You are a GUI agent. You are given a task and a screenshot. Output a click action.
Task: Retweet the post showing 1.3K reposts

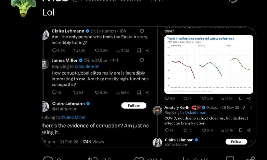(x=76, y=50)
